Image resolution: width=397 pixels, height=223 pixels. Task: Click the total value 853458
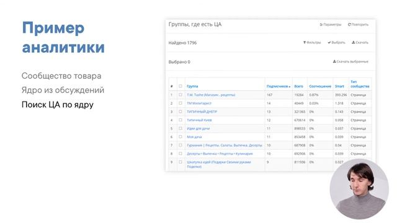click(300, 137)
